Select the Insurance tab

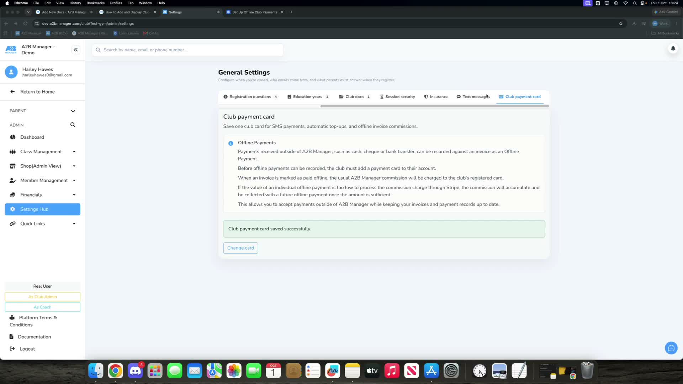pos(436,97)
